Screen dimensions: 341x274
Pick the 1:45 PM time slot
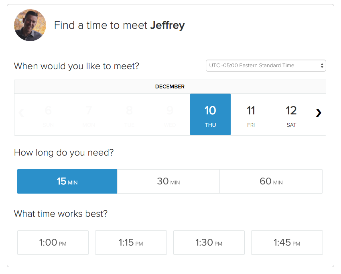coord(287,242)
